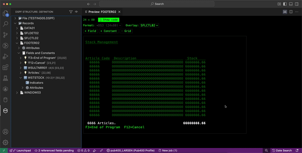Close the Preview: FOOTER02 tab
This screenshot has width=302, height=153.
point(119,12)
